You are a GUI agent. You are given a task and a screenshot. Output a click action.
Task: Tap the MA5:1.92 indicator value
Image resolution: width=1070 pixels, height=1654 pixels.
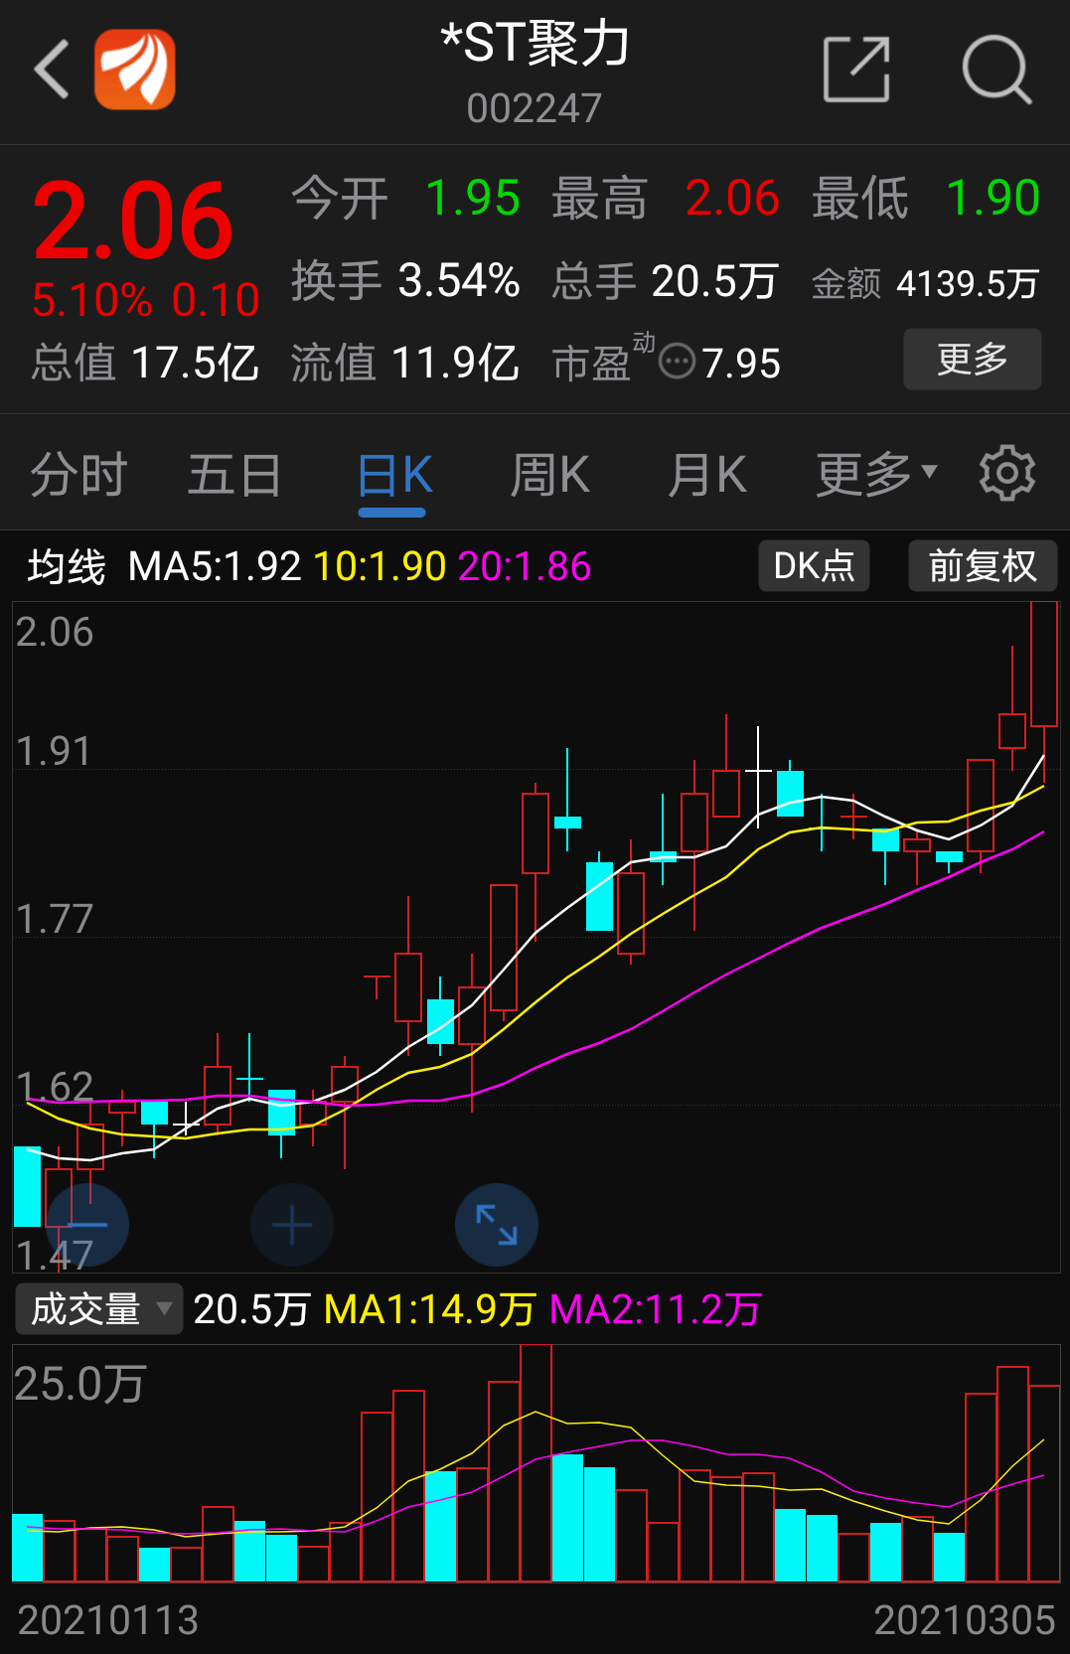[215, 567]
